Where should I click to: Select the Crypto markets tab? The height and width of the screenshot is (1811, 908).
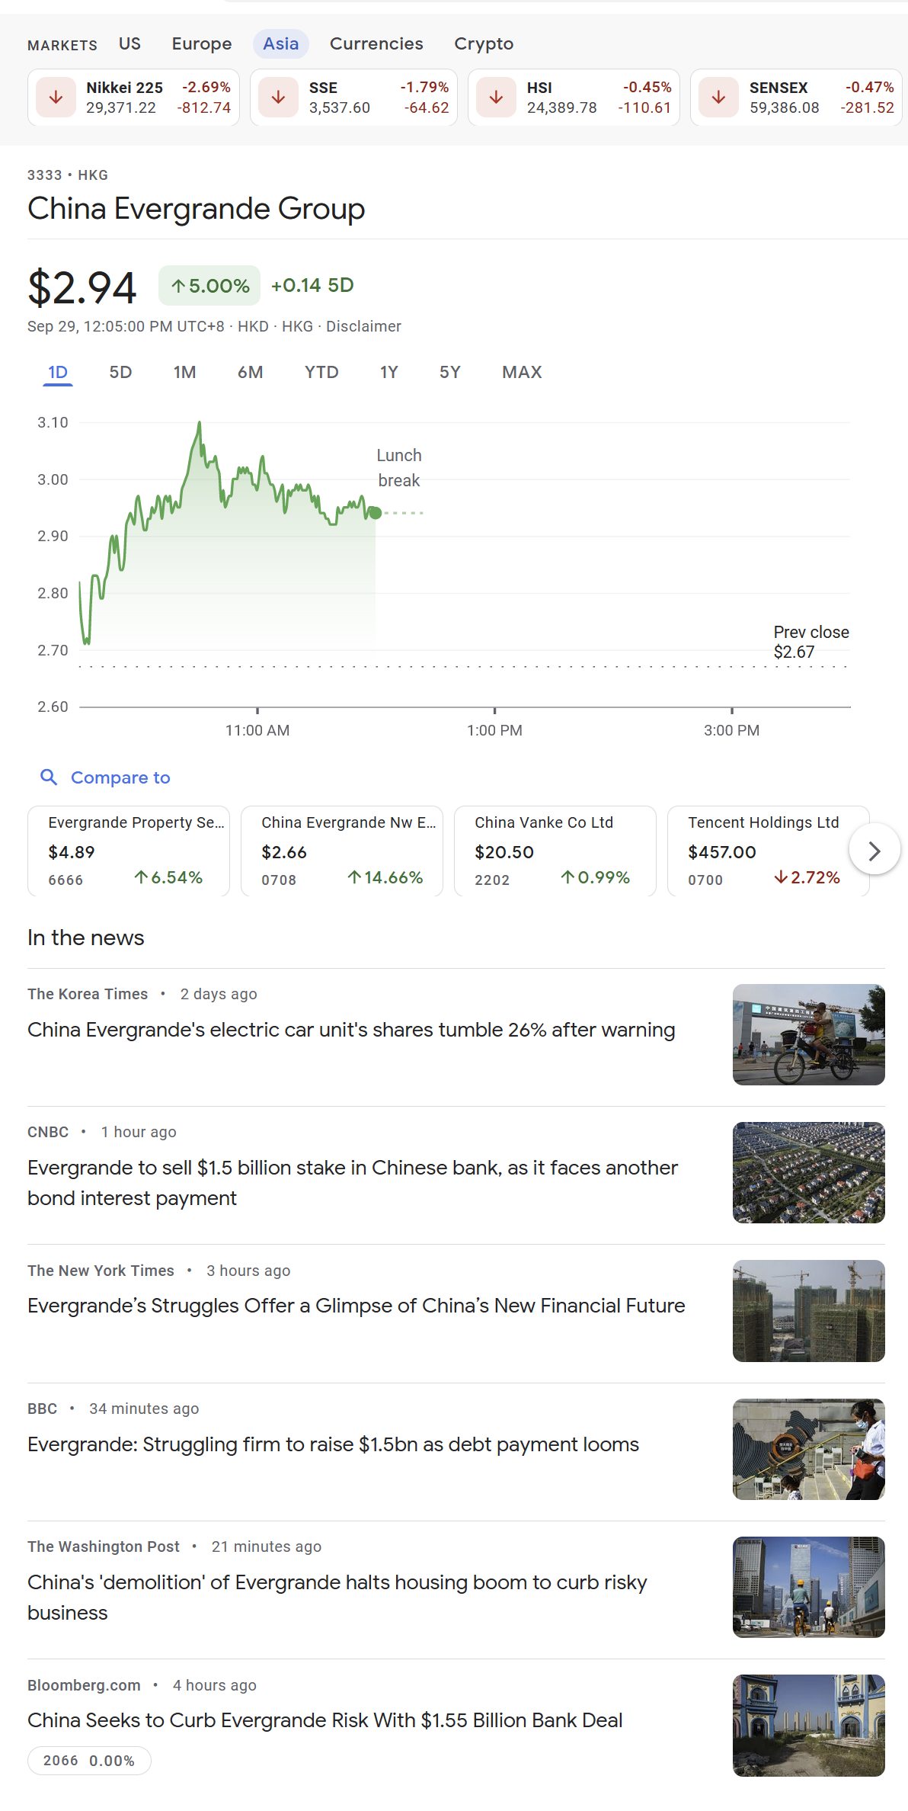tap(483, 43)
